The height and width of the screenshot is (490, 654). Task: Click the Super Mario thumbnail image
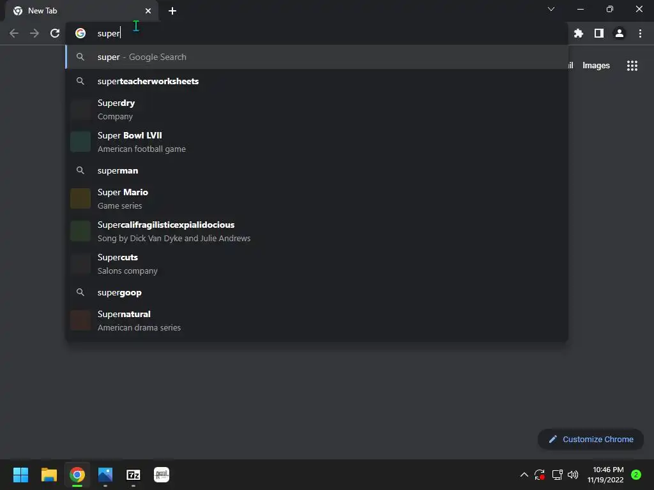click(x=80, y=198)
